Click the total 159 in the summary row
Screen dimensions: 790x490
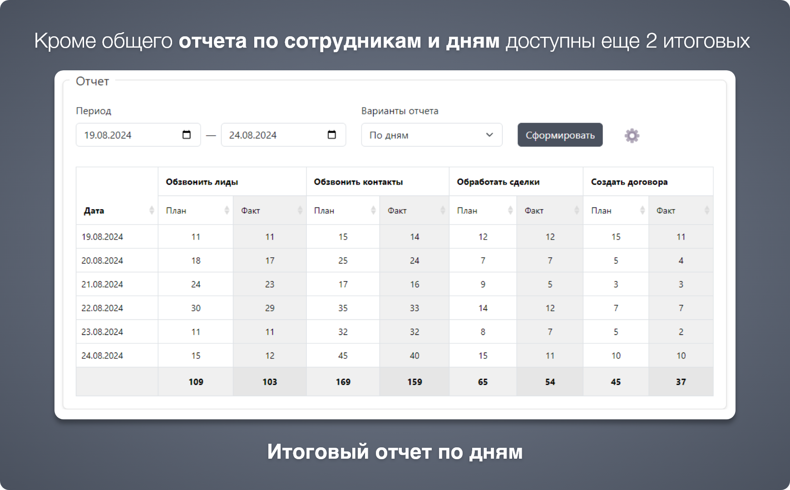click(415, 382)
